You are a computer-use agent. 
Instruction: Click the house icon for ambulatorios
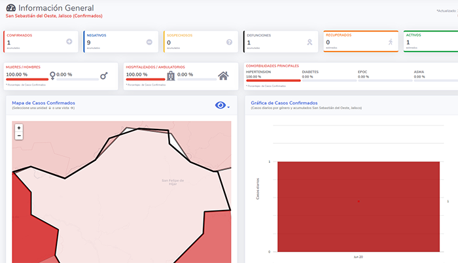223,76
